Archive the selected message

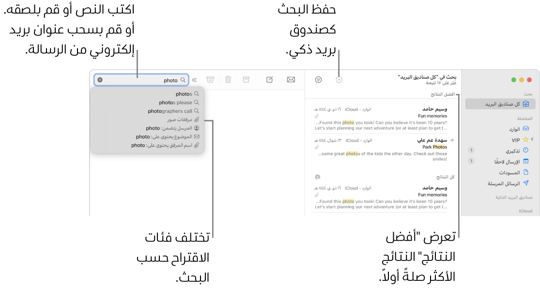pyautogui.click(x=246, y=79)
